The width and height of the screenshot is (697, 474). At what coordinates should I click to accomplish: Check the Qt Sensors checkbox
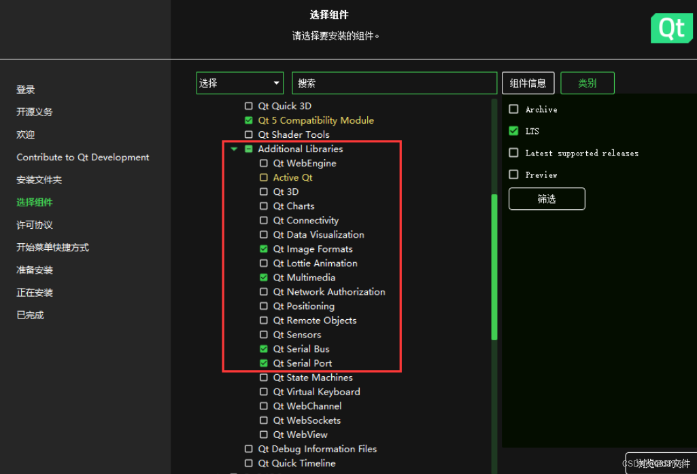coord(264,335)
